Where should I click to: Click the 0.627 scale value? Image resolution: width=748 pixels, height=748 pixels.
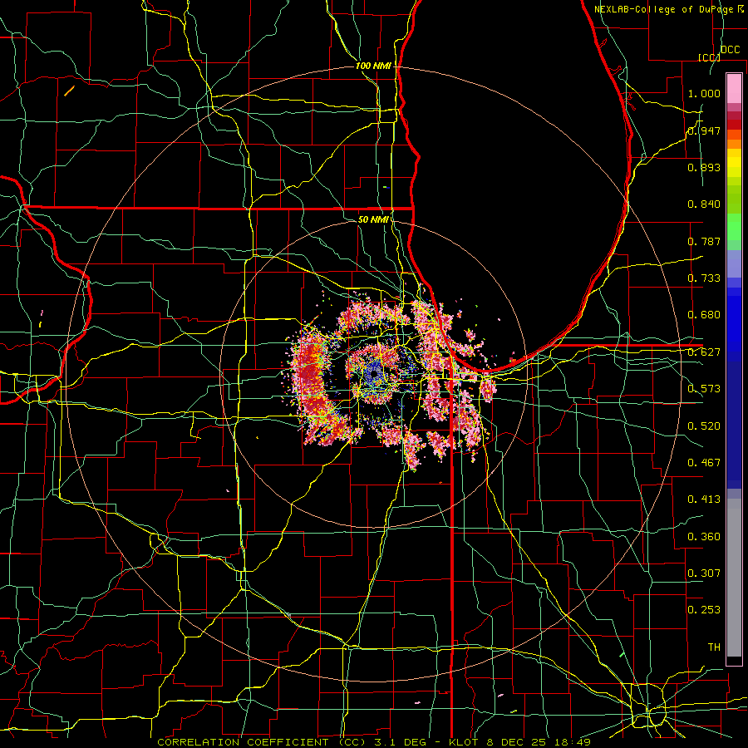click(x=704, y=352)
